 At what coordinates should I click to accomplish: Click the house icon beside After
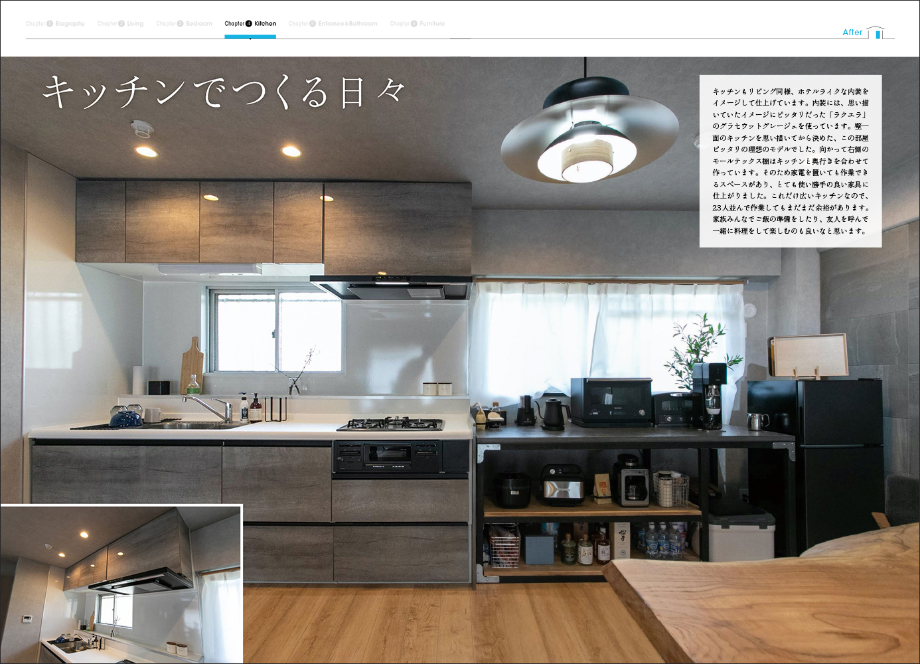click(876, 33)
